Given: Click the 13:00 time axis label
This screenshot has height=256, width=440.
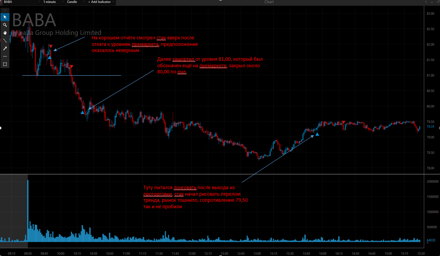Looking at the screenshot, I should tap(257, 253).
